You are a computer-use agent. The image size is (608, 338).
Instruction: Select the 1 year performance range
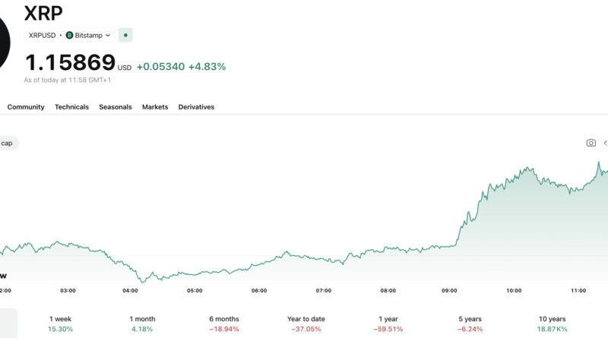[x=388, y=324]
